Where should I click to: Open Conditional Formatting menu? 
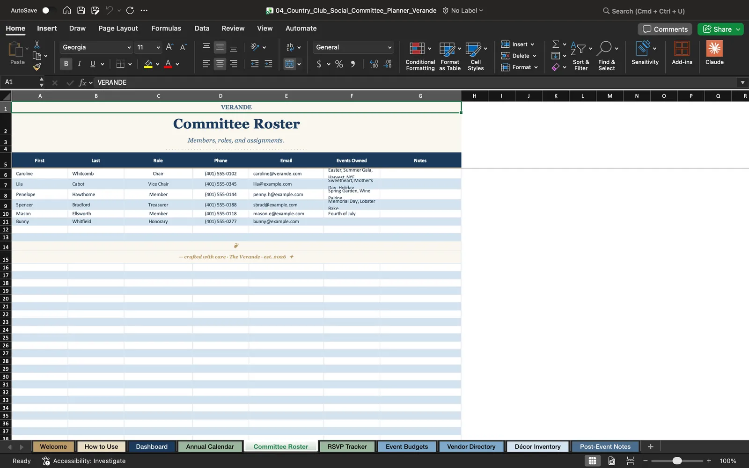click(x=420, y=56)
